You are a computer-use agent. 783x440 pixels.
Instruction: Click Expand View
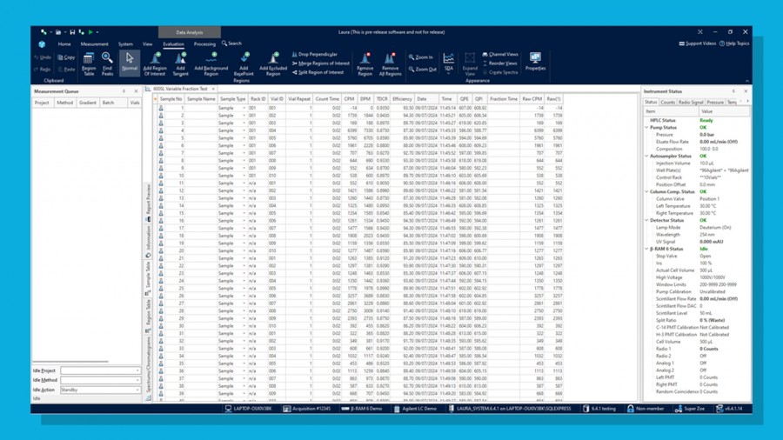[x=470, y=63]
